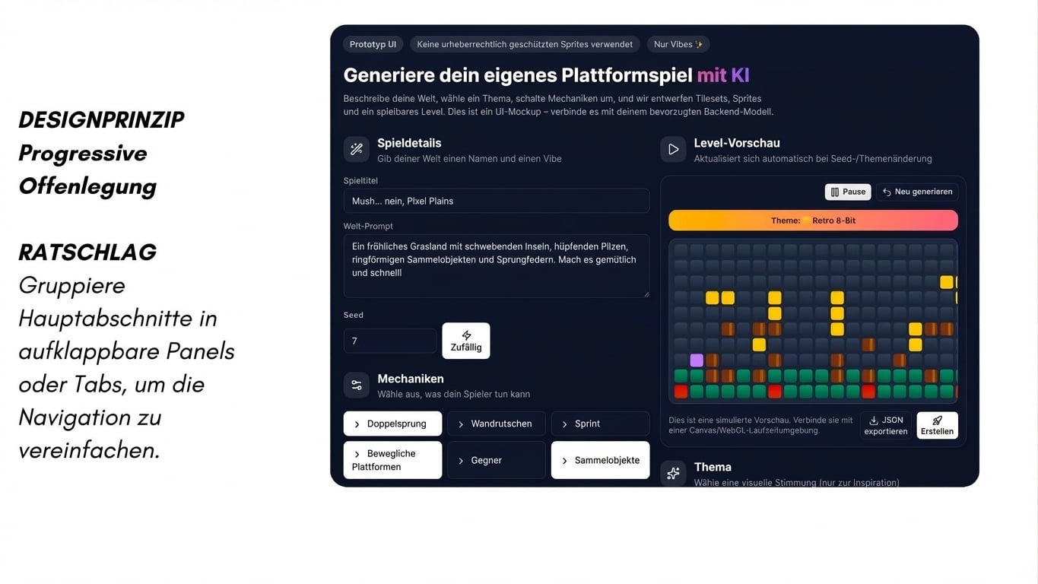Click the play icon beside Level-Vorschau

click(x=673, y=150)
